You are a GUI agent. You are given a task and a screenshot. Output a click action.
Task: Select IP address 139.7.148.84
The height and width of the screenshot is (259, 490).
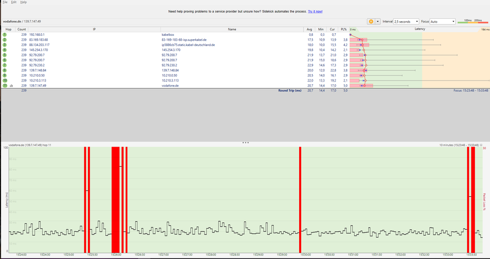38,70
